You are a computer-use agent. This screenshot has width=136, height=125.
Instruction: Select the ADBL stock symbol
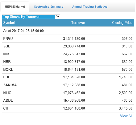pyautogui.click(x=8, y=100)
